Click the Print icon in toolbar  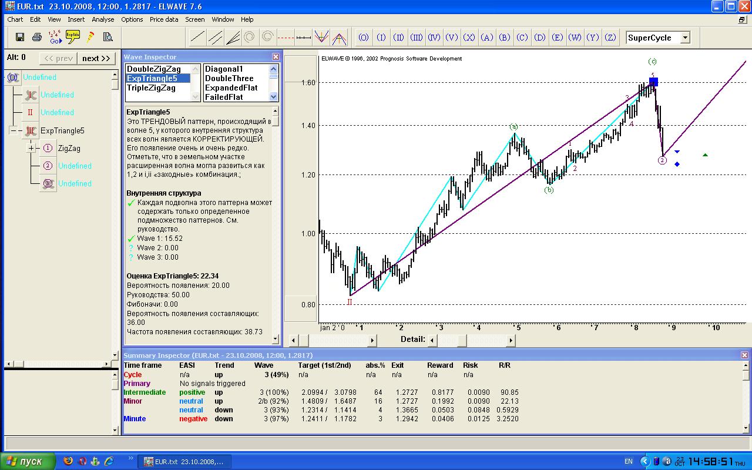click(37, 37)
